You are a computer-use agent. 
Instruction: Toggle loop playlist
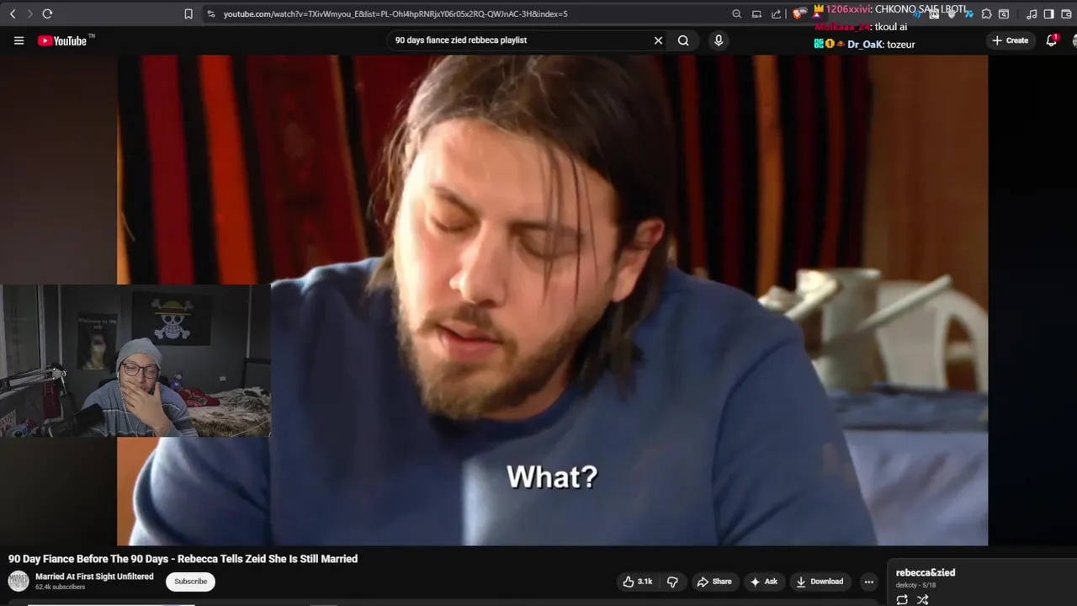point(902,599)
